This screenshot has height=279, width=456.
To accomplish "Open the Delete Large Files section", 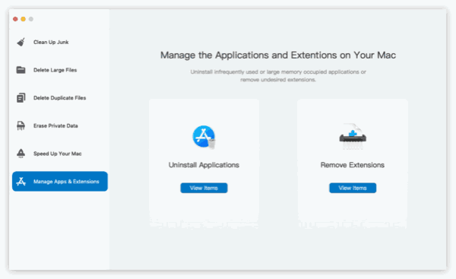I will 59,70.
